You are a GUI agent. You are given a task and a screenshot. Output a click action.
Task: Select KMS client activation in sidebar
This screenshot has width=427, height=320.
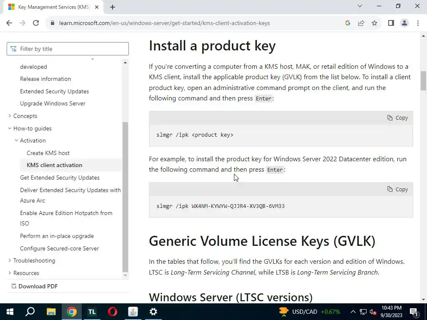tap(55, 165)
